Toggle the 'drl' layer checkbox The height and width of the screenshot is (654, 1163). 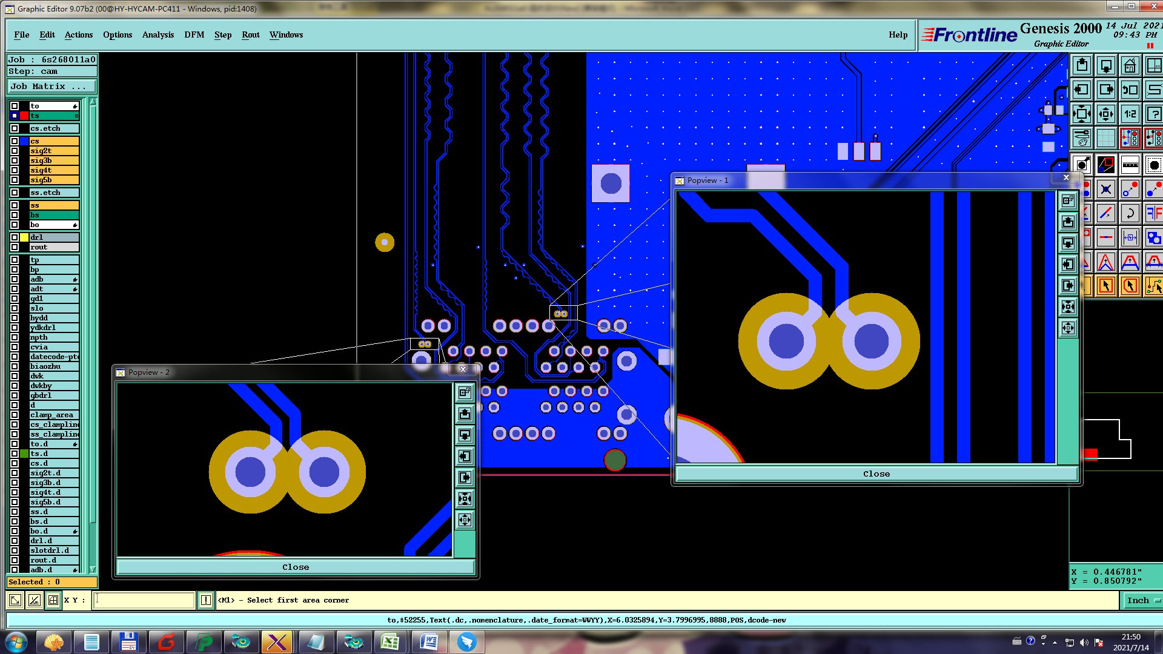(x=15, y=237)
